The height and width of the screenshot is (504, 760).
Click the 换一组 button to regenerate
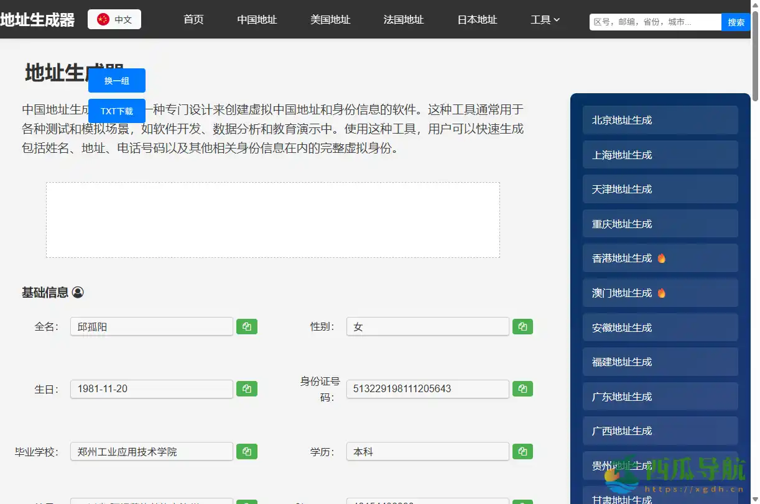click(116, 80)
